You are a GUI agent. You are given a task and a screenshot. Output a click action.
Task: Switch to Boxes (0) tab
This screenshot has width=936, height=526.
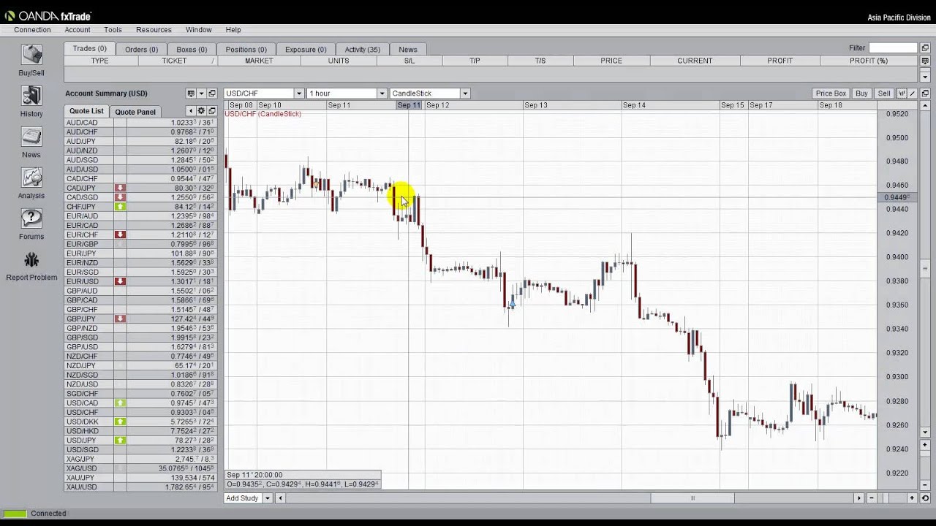192,49
